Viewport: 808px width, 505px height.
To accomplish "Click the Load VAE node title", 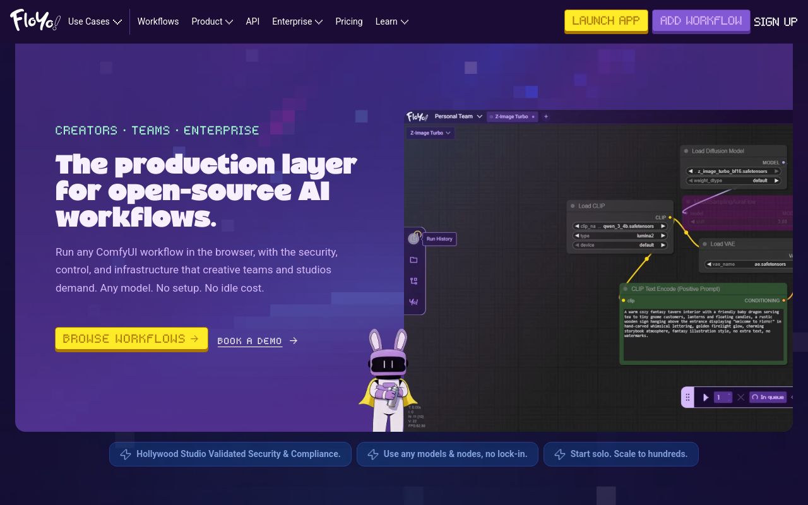I will [723, 244].
